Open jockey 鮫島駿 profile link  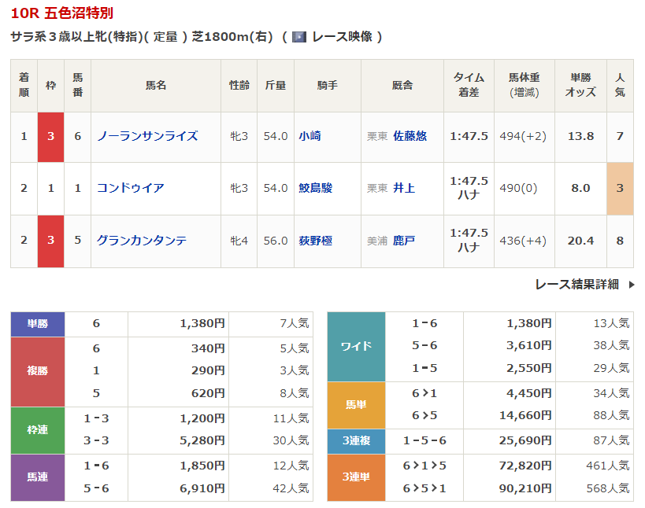[315, 188]
